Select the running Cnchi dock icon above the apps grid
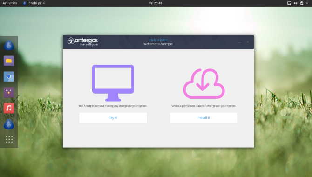 click(x=9, y=124)
